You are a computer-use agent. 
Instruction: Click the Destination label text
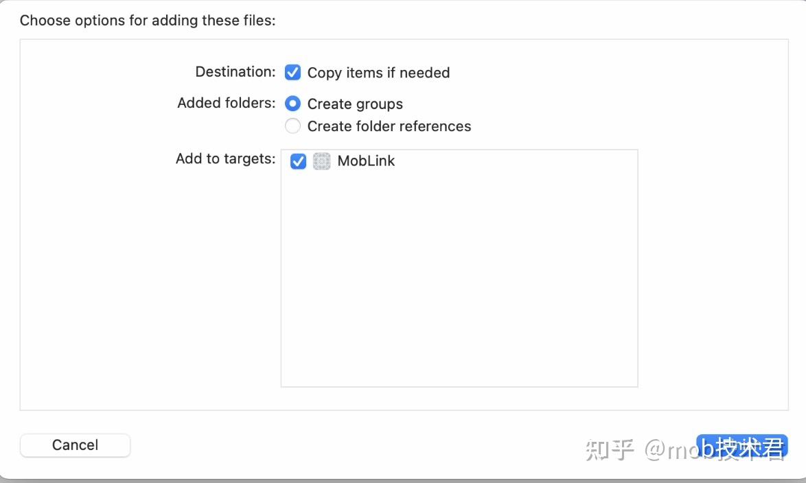pos(235,71)
